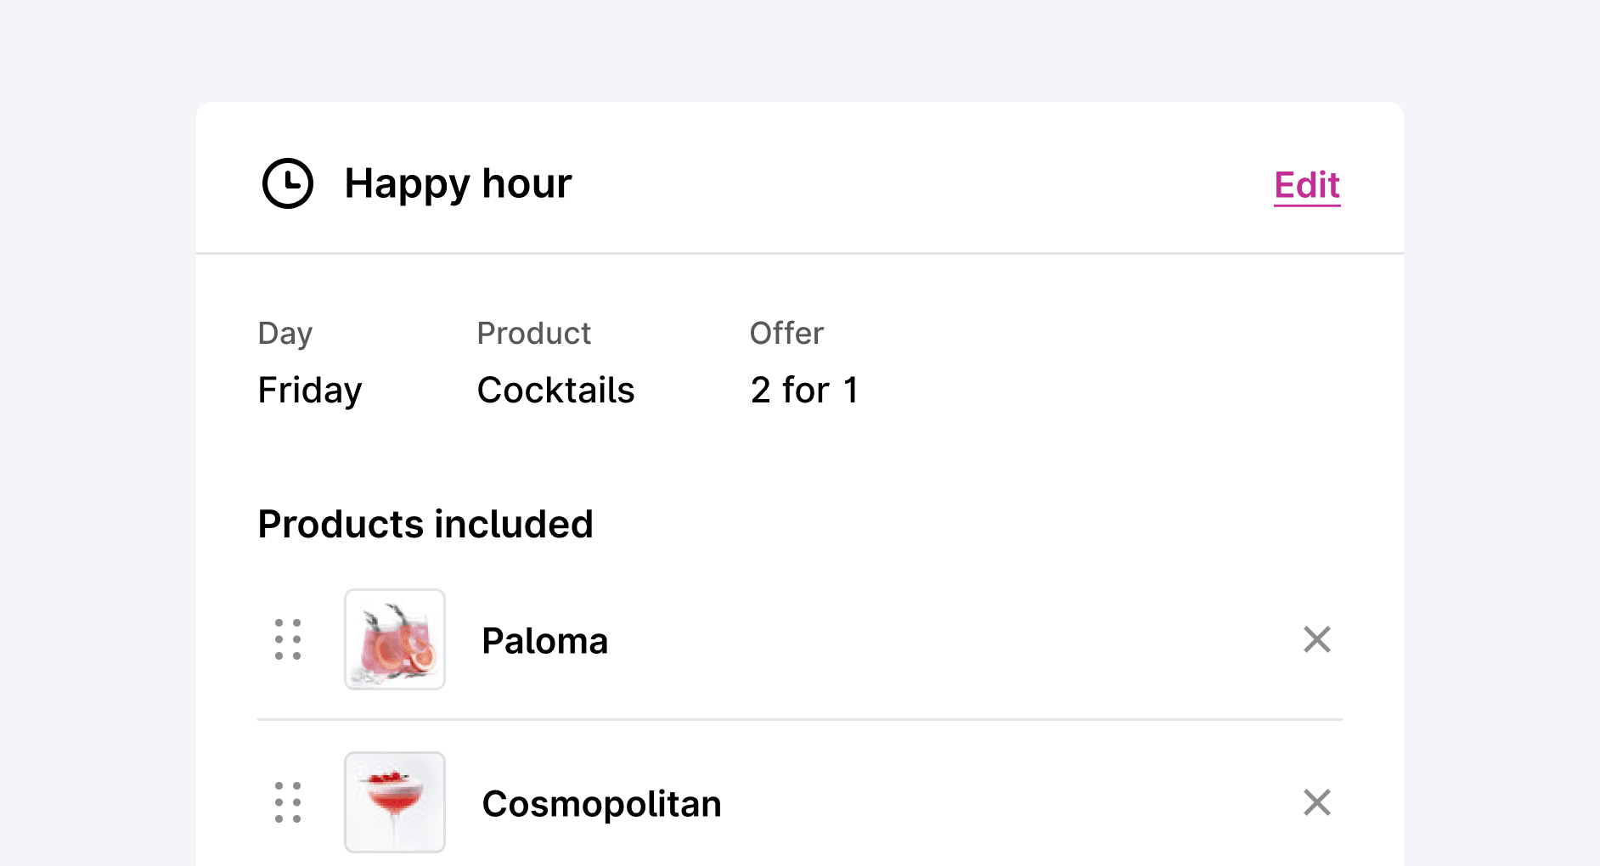
Task: Remove Paloma using the X icon
Action: (x=1316, y=640)
